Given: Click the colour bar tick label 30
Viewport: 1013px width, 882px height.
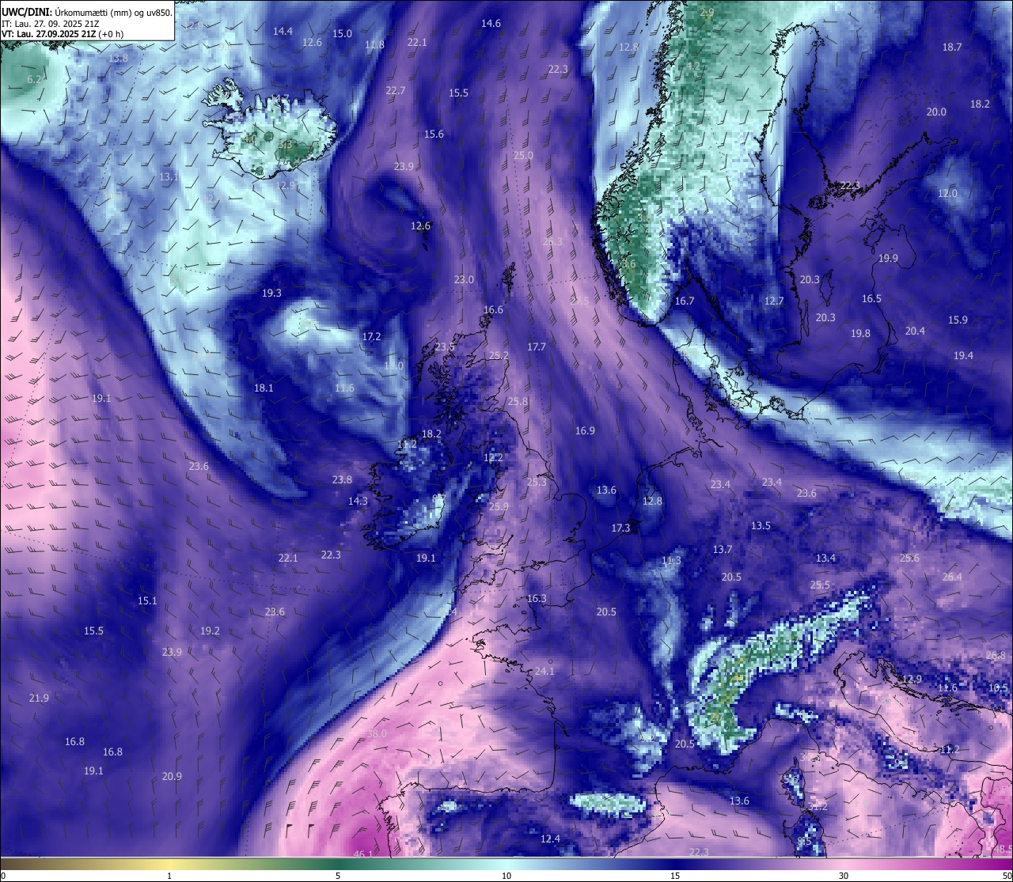Looking at the screenshot, I should pyautogui.click(x=844, y=876).
